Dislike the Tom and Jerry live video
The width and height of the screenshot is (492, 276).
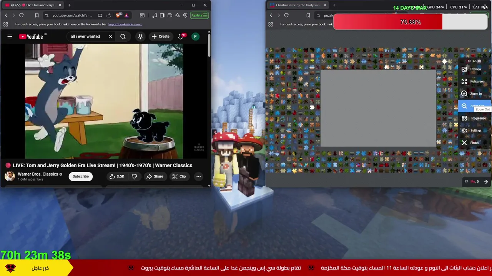(135, 176)
